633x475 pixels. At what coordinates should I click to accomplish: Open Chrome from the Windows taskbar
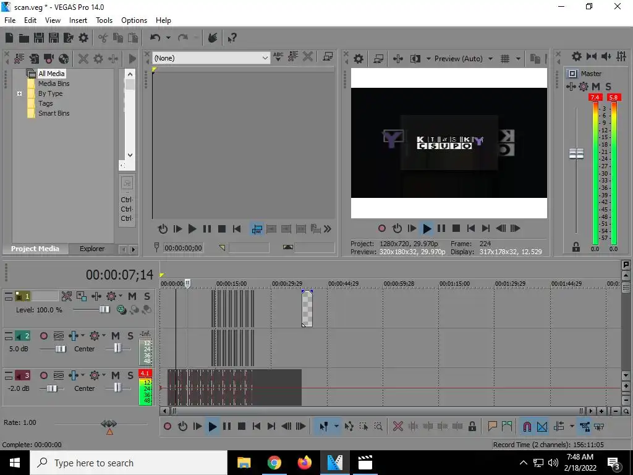(x=274, y=463)
